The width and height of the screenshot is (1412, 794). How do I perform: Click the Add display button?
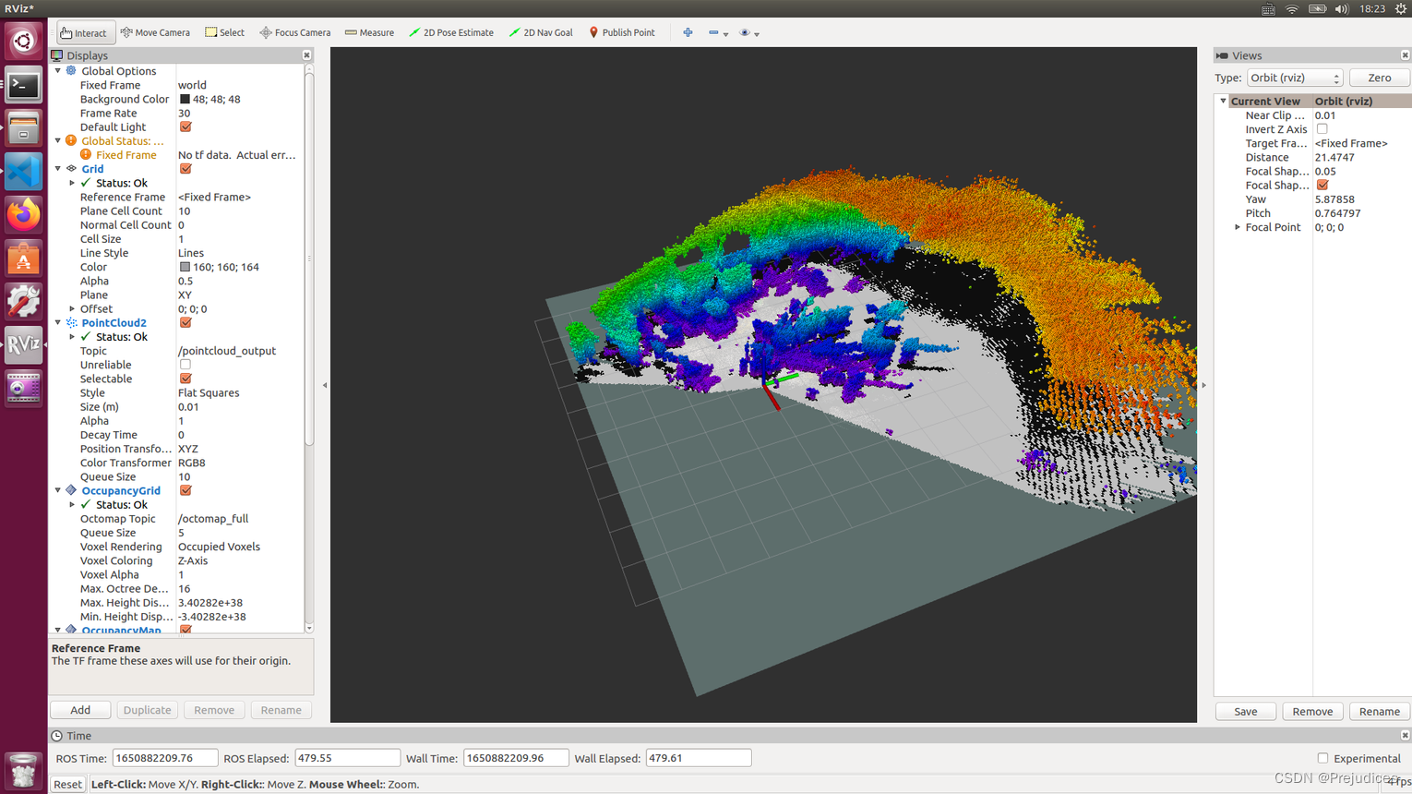[80, 710]
